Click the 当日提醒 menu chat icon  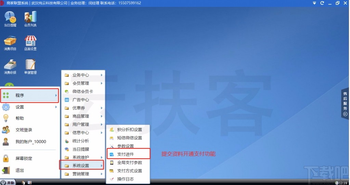[x=67, y=149]
